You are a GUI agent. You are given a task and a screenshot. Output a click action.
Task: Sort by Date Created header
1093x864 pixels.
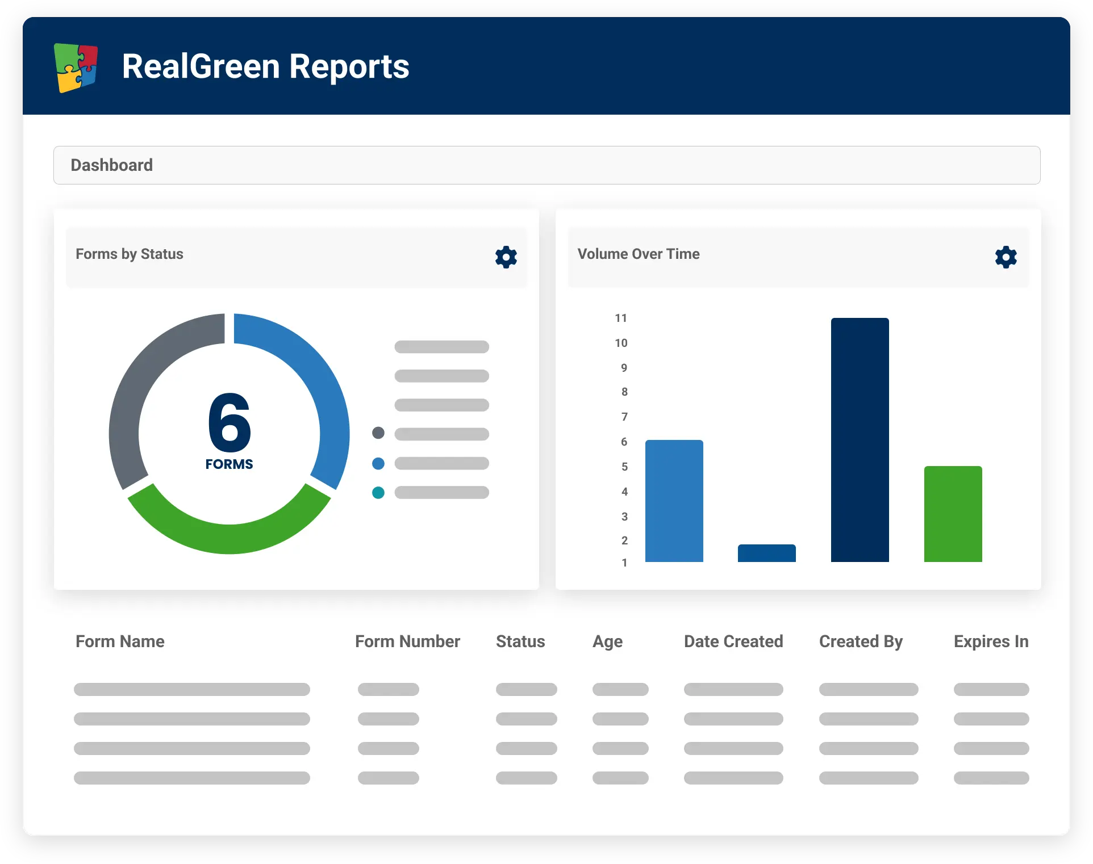tap(733, 641)
